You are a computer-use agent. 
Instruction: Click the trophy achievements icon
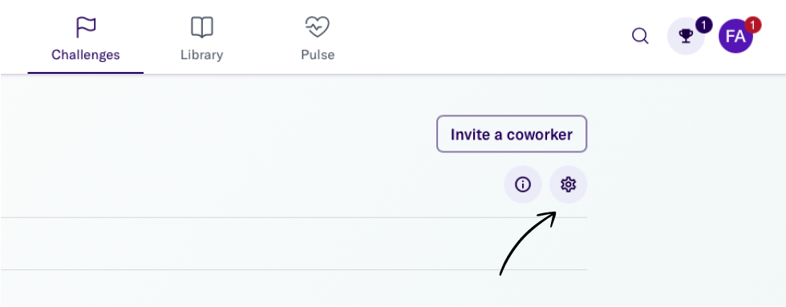(x=685, y=36)
